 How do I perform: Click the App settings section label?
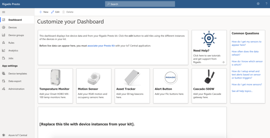(x=10, y=66)
